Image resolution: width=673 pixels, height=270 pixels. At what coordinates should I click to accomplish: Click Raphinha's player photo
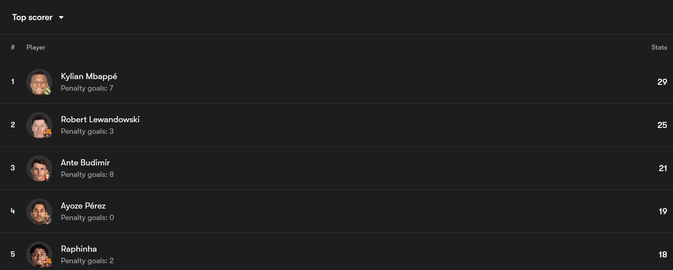coord(38,254)
